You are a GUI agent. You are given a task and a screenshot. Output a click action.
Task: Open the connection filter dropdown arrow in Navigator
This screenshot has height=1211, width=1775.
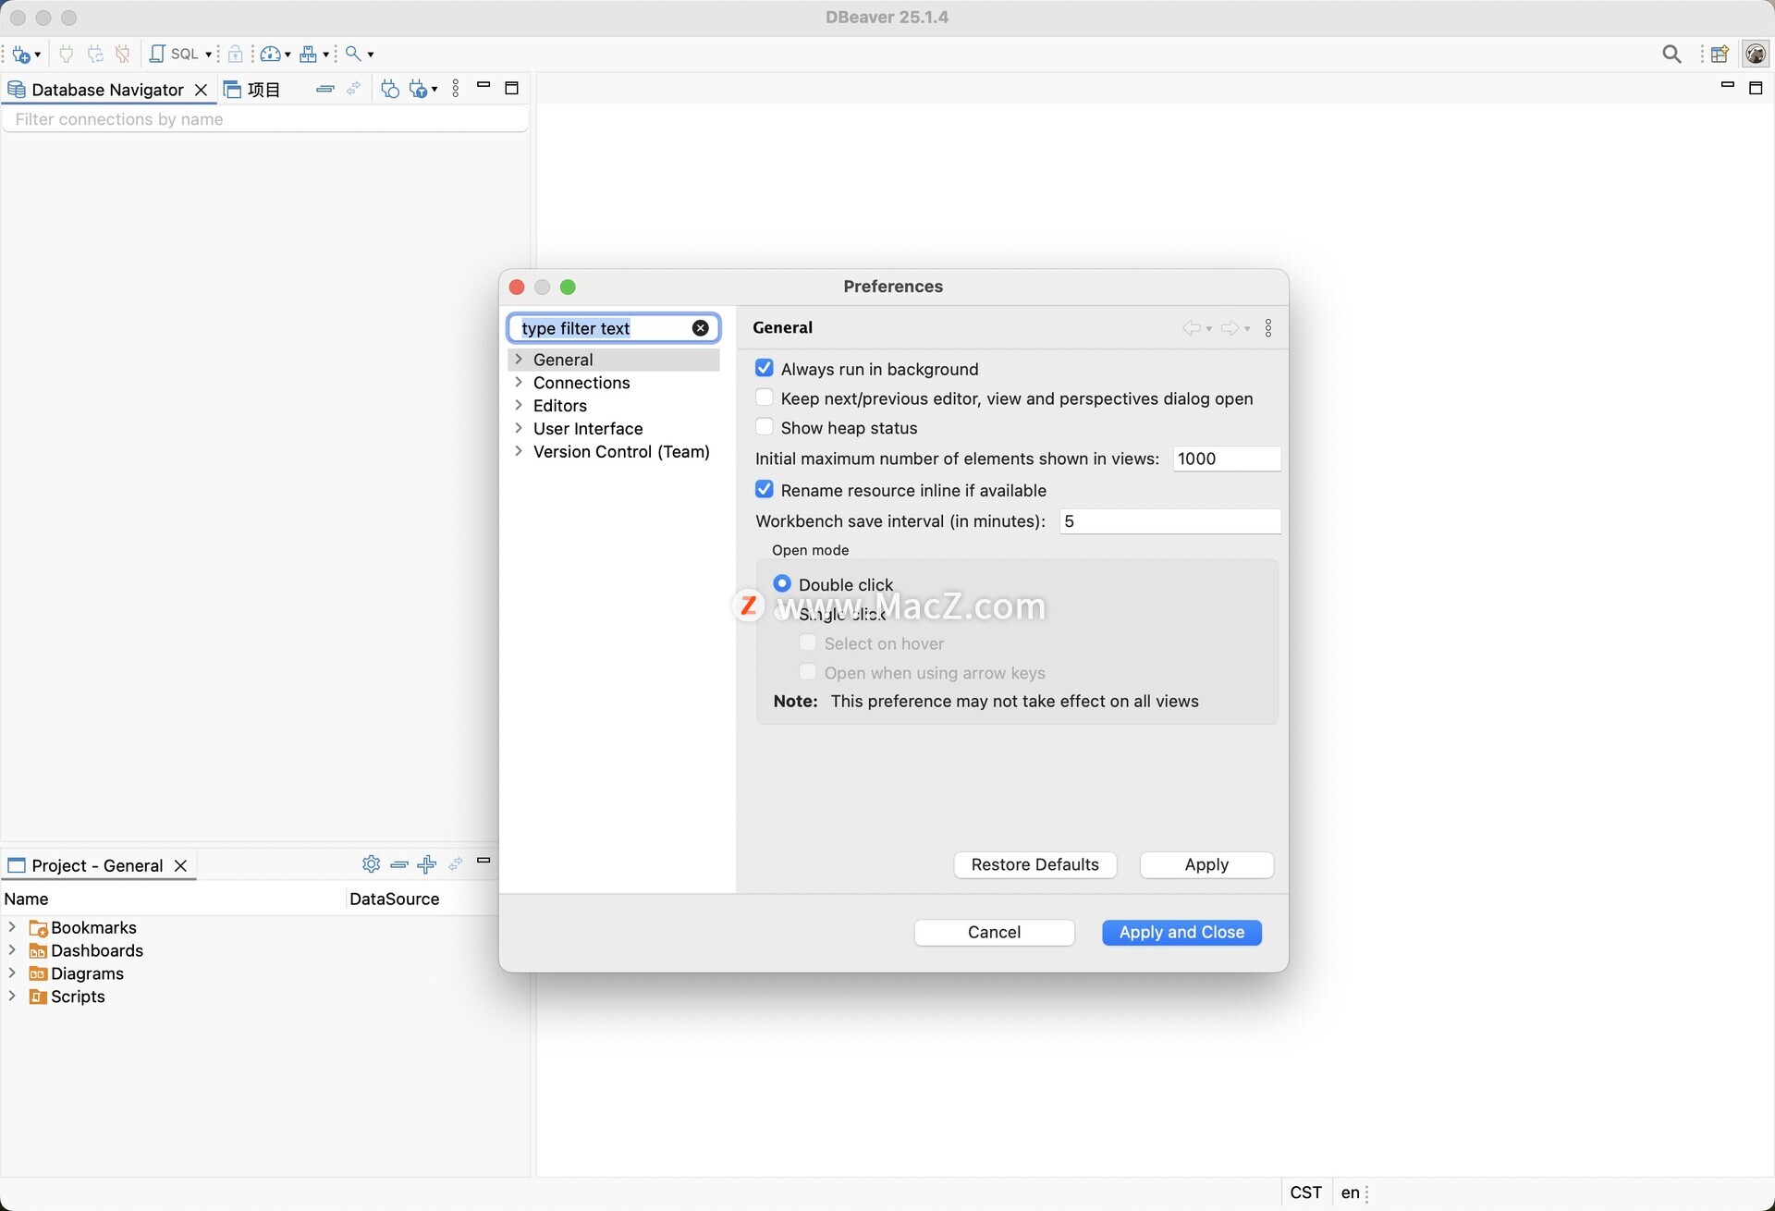click(x=435, y=90)
